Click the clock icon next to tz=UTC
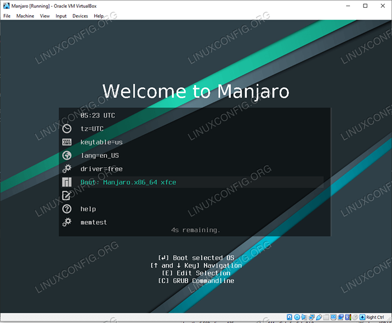392x323 pixels. tap(67, 129)
